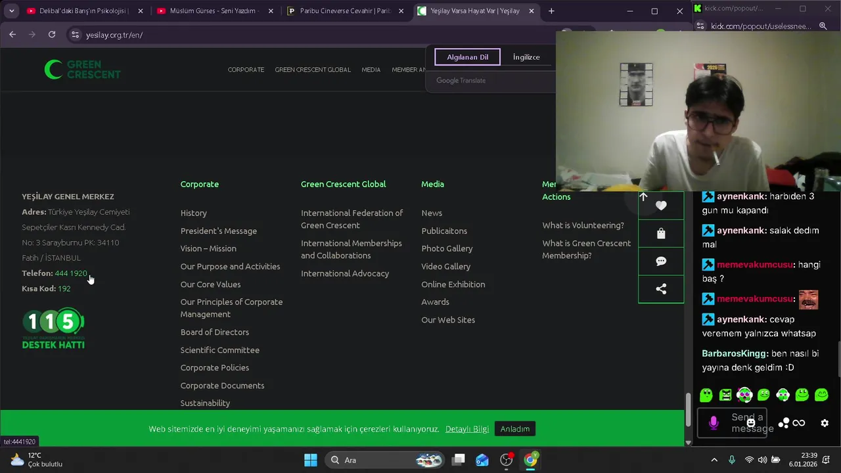Call phone number 444 1920 link
The width and height of the screenshot is (841, 473).
(x=71, y=273)
